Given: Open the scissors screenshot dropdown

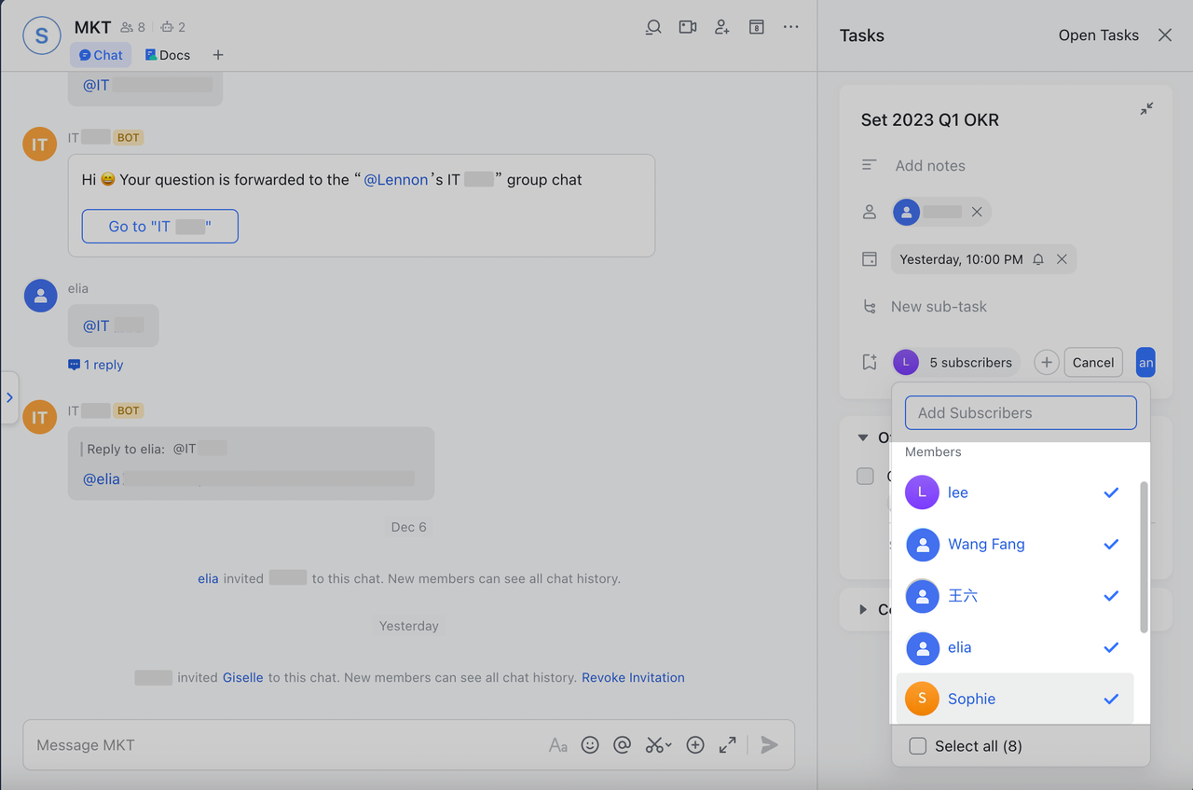Looking at the screenshot, I should click(x=659, y=744).
